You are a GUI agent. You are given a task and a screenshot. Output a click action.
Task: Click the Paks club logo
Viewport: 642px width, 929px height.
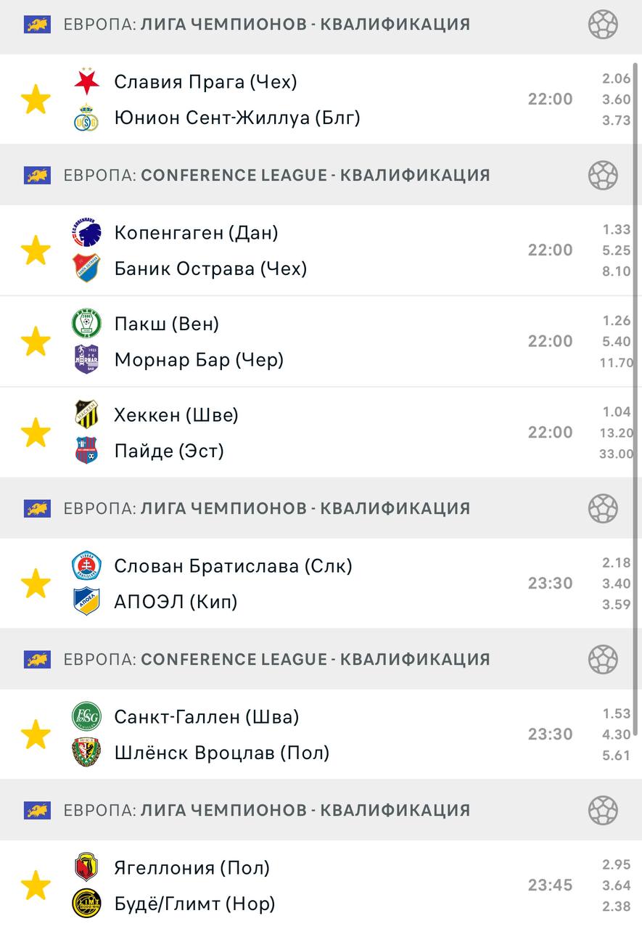pos(86,324)
